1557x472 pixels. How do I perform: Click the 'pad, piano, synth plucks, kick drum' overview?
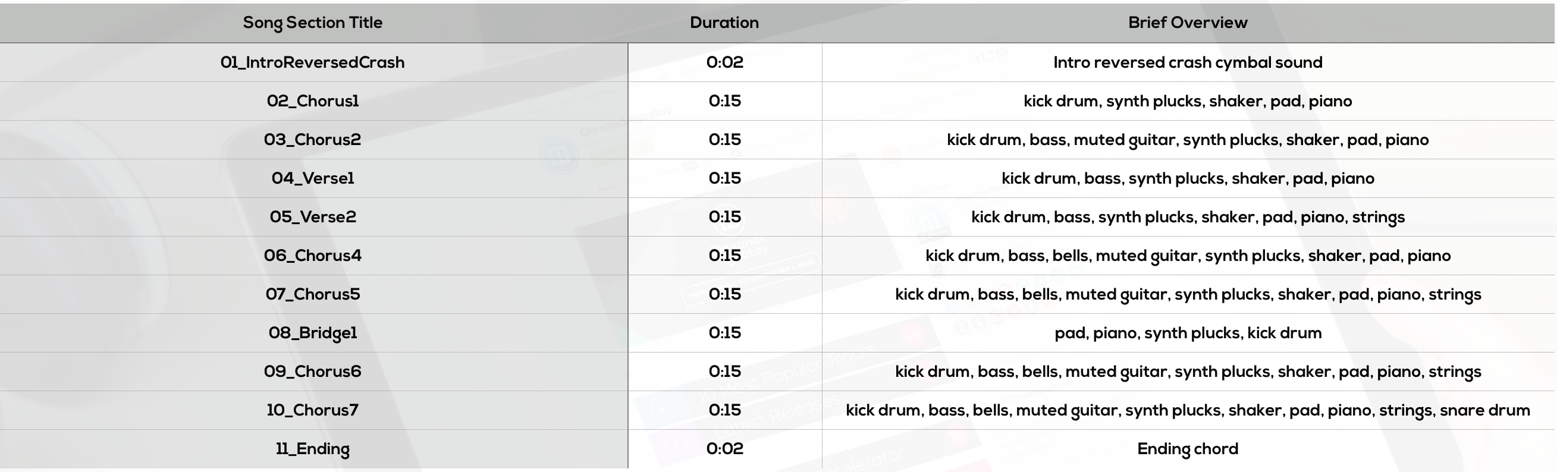(x=1188, y=333)
